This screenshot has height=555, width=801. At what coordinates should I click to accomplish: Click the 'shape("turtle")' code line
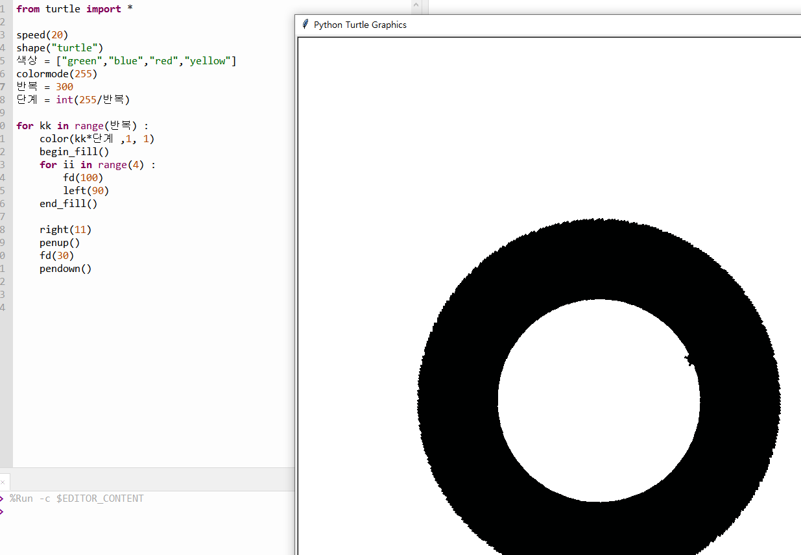click(60, 48)
